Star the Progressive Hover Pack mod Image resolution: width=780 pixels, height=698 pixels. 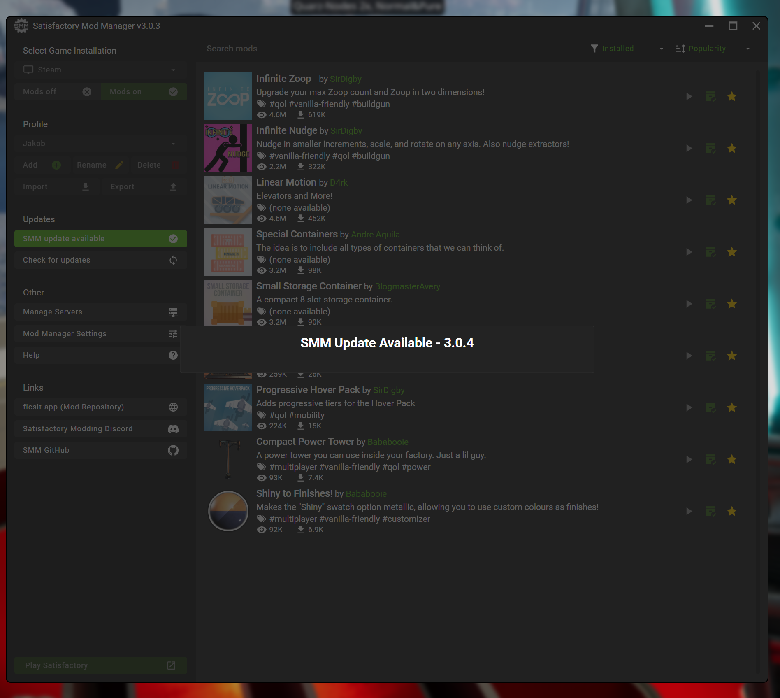731,407
